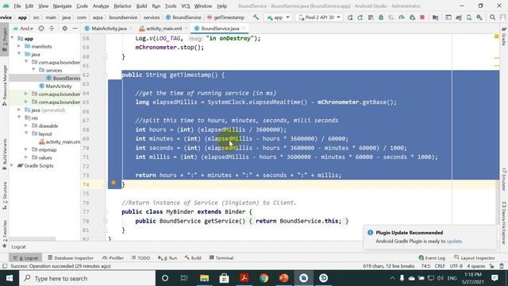
Task: Toggle the Terminal tool window
Action: click(x=221, y=258)
